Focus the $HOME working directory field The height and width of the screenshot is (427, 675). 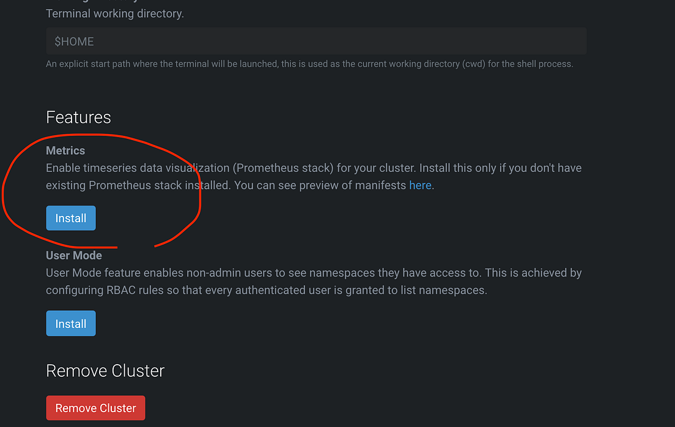pyautogui.click(x=316, y=42)
